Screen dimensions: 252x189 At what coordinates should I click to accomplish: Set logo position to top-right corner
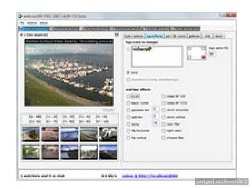click(x=203, y=48)
